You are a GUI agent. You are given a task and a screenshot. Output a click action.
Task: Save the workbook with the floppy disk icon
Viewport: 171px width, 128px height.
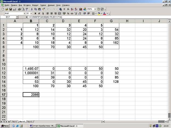(x=11, y=9)
